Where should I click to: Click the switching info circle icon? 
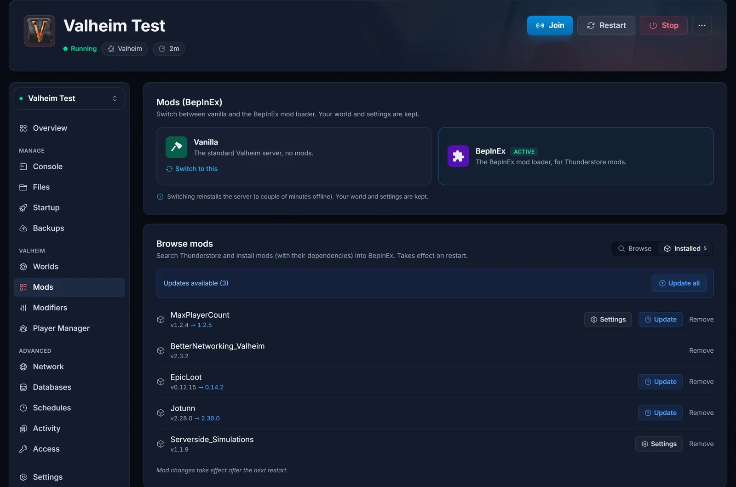coord(160,197)
